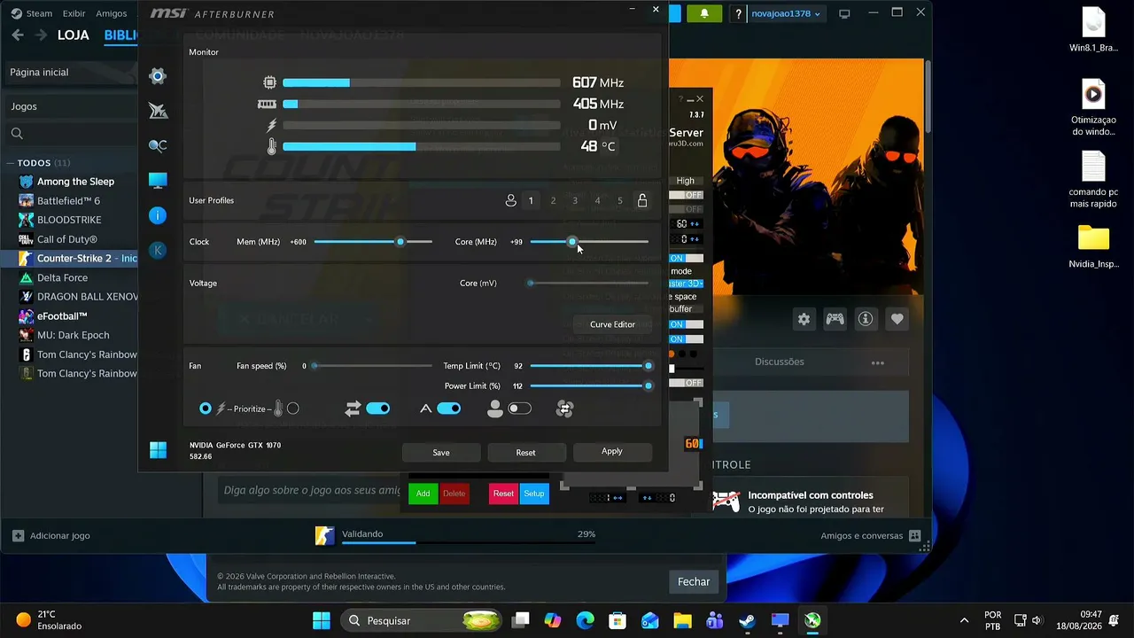
Task: Click the Windows logo icon in Afterburner
Action: 158,450
